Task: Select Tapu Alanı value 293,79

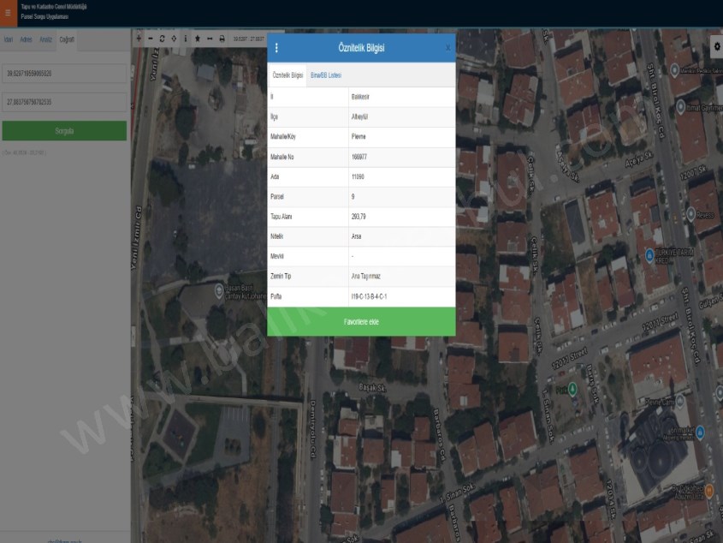Action: pos(359,217)
